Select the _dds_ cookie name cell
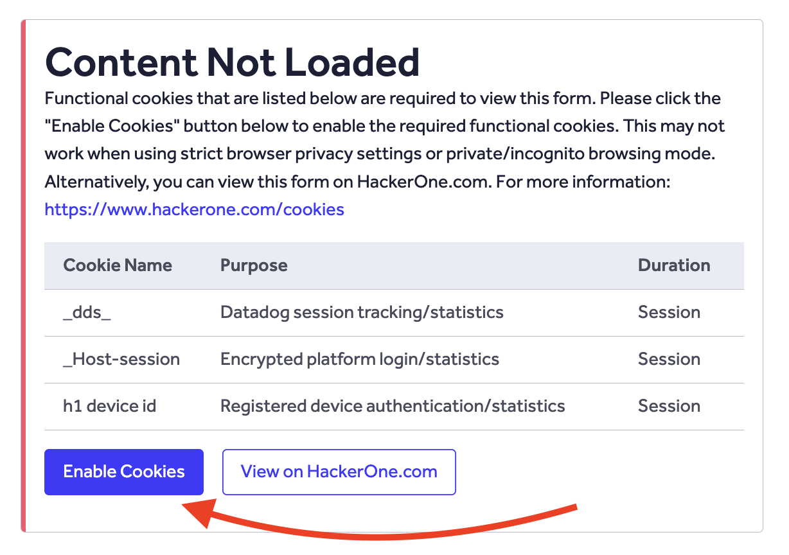This screenshot has width=789, height=555. tap(87, 313)
